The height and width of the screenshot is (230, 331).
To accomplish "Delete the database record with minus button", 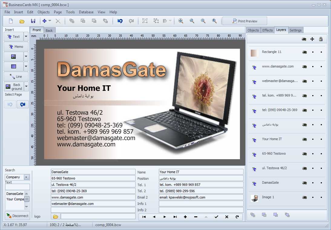I will point(196,217).
